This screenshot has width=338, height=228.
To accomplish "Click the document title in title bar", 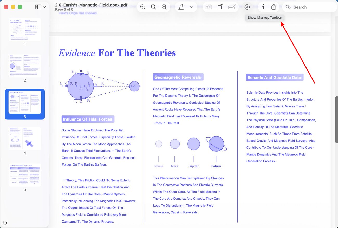I will coord(91,5).
